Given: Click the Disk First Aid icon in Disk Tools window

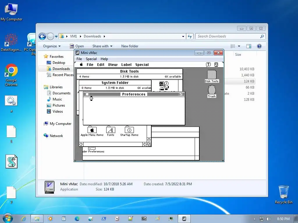Looking at the screenshot, I should (164, 86).
